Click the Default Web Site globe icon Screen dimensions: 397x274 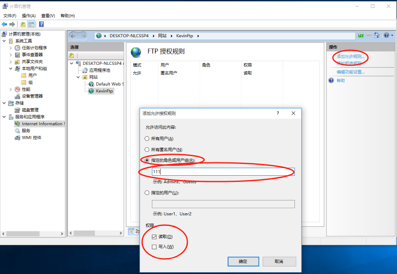91,84
